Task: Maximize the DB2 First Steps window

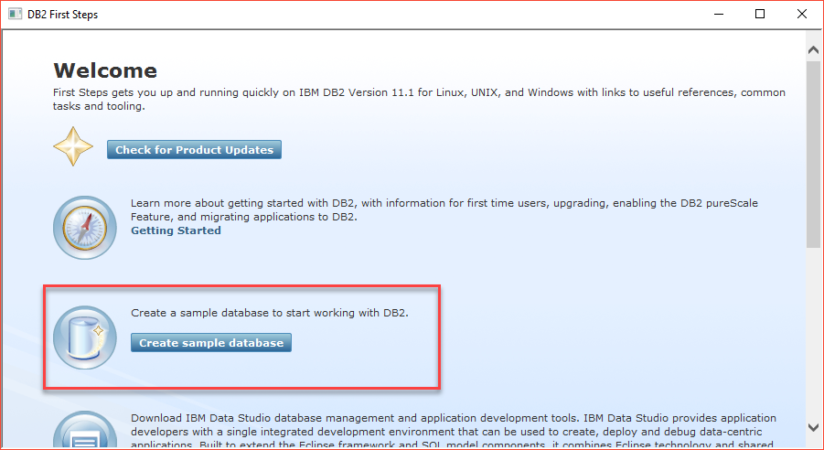Action: click(760, 15)
